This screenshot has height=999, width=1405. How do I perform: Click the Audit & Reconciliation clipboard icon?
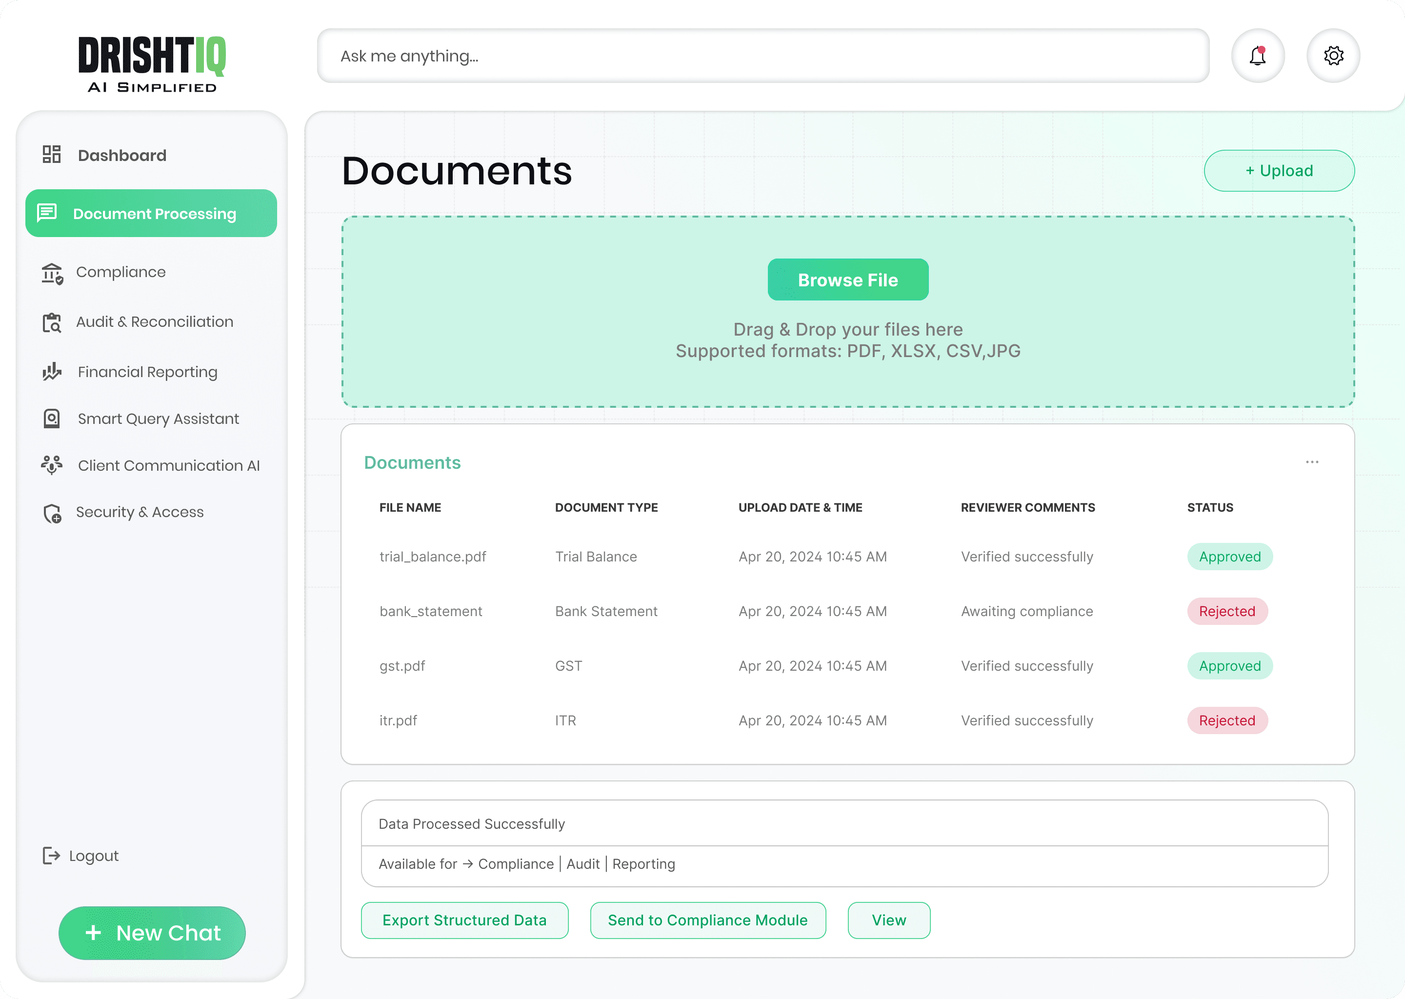[x=52, y=322]
